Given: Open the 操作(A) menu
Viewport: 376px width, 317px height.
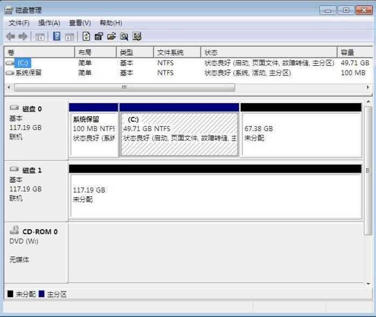Looking at the screenshot, I should pyautogui.click(x=49, y=23).
